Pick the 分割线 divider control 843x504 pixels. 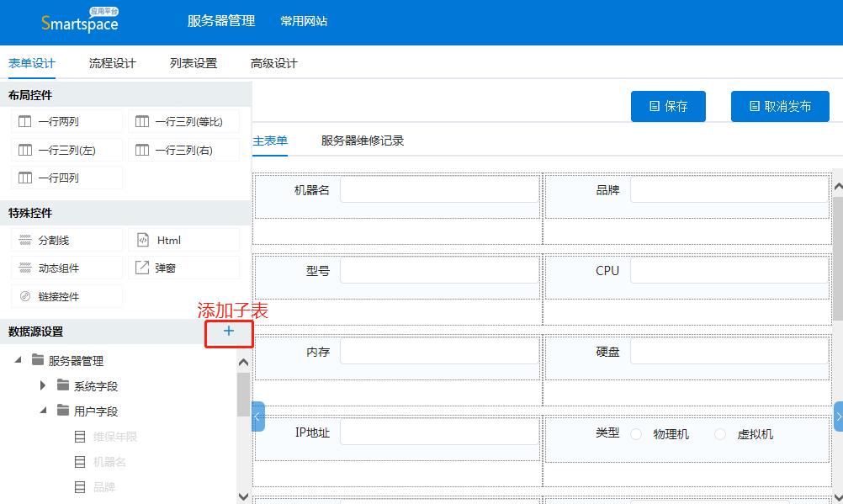pos(66,241)
